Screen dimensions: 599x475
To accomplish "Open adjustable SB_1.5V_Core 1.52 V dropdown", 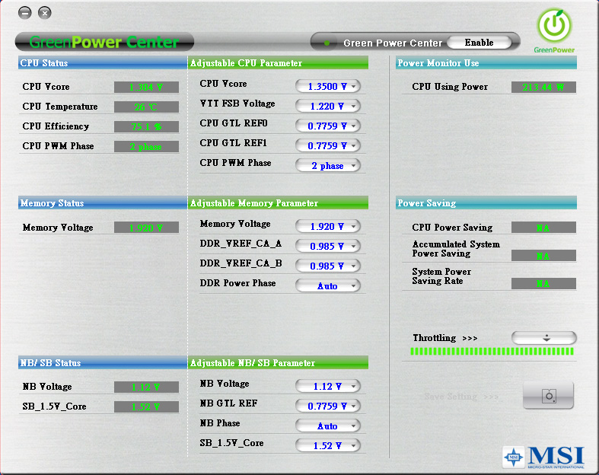I will tap(328, 445).
